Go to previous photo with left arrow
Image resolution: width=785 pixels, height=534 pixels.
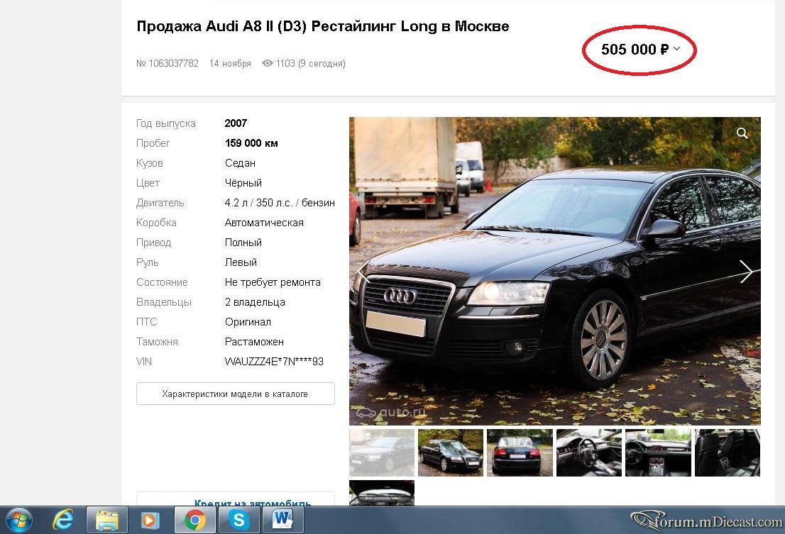363,272
